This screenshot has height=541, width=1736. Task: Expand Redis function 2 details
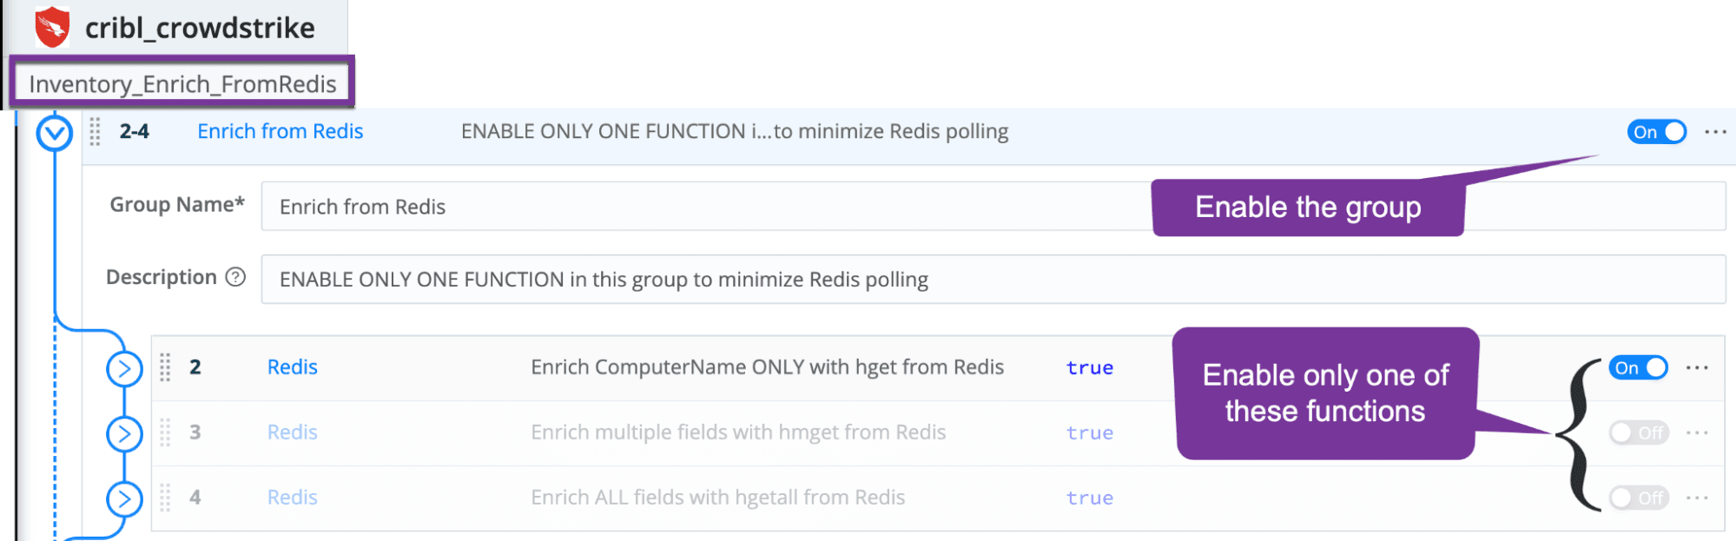[124, 369]
